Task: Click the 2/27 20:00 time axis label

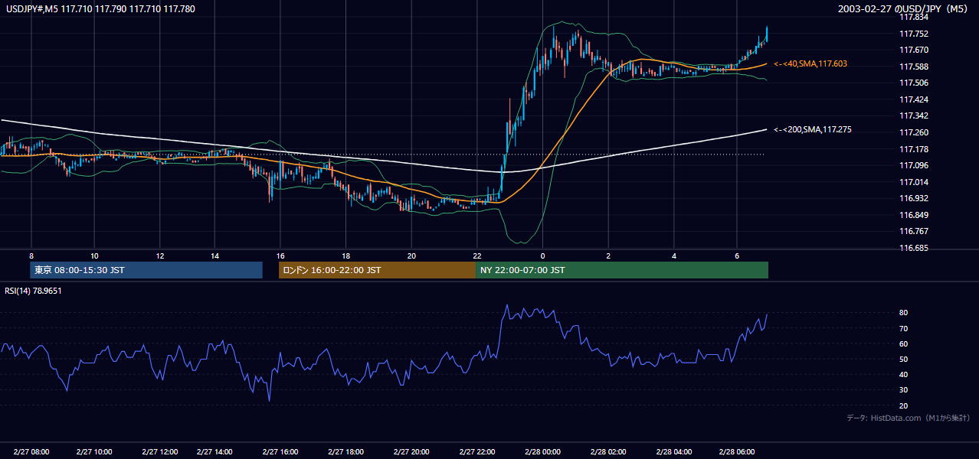Action: point(411,451)
